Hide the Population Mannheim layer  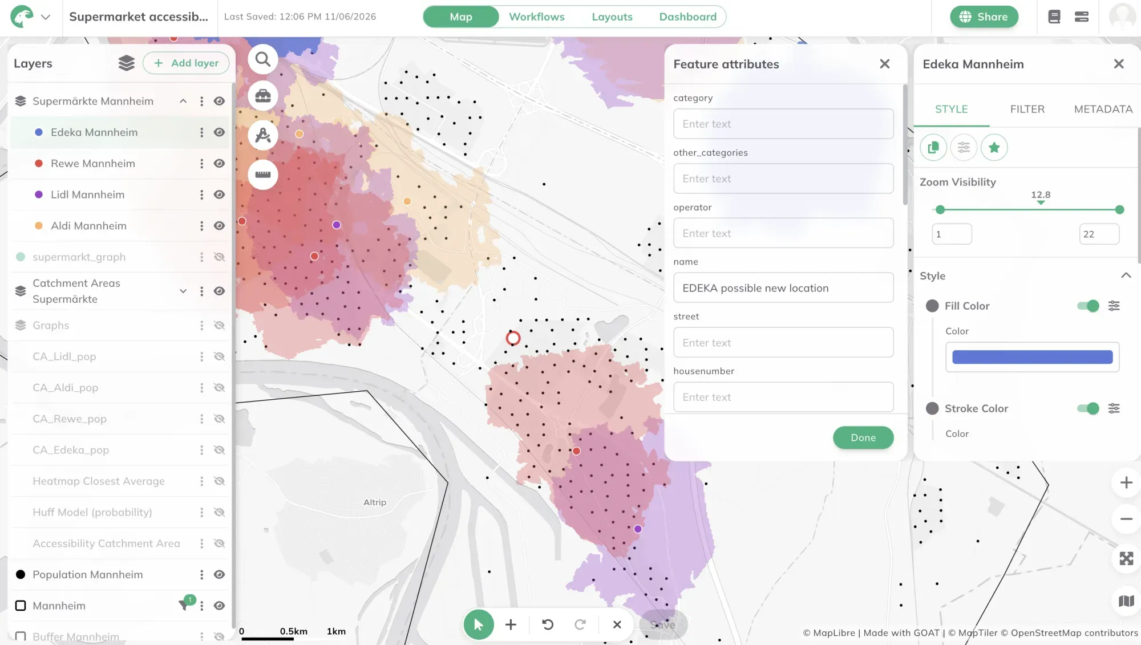[x=219, y=575]
